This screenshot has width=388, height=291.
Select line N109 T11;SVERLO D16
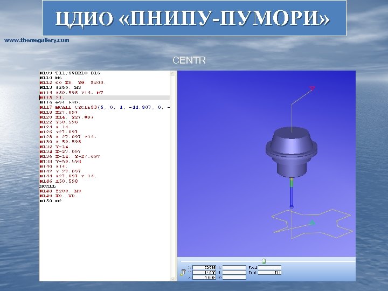click(x=70, y=73)
